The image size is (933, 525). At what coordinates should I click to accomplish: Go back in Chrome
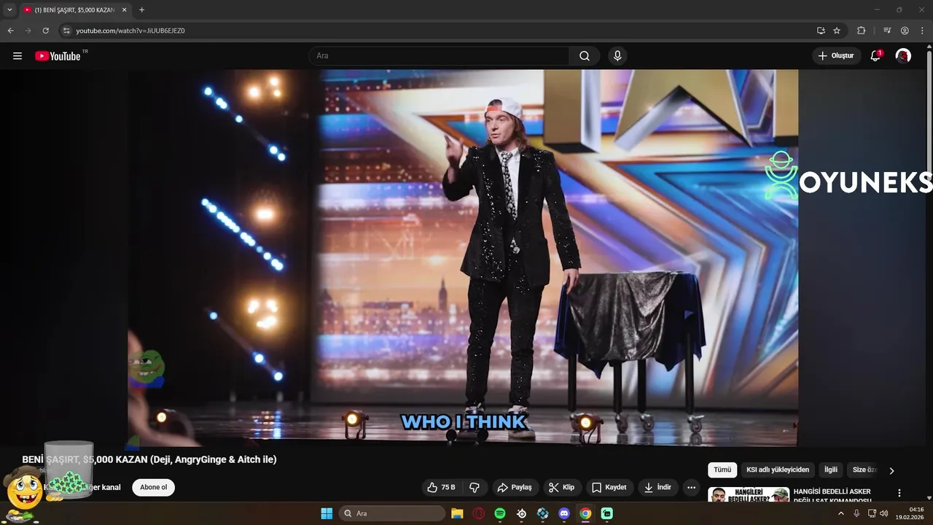tap(11, 31)
